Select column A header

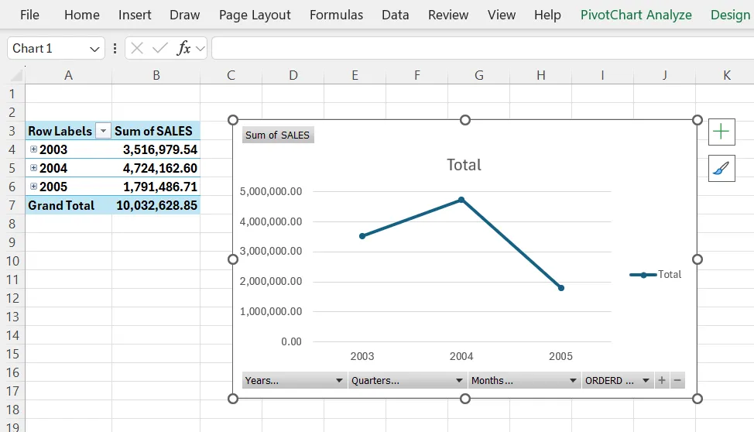(68, 76)
